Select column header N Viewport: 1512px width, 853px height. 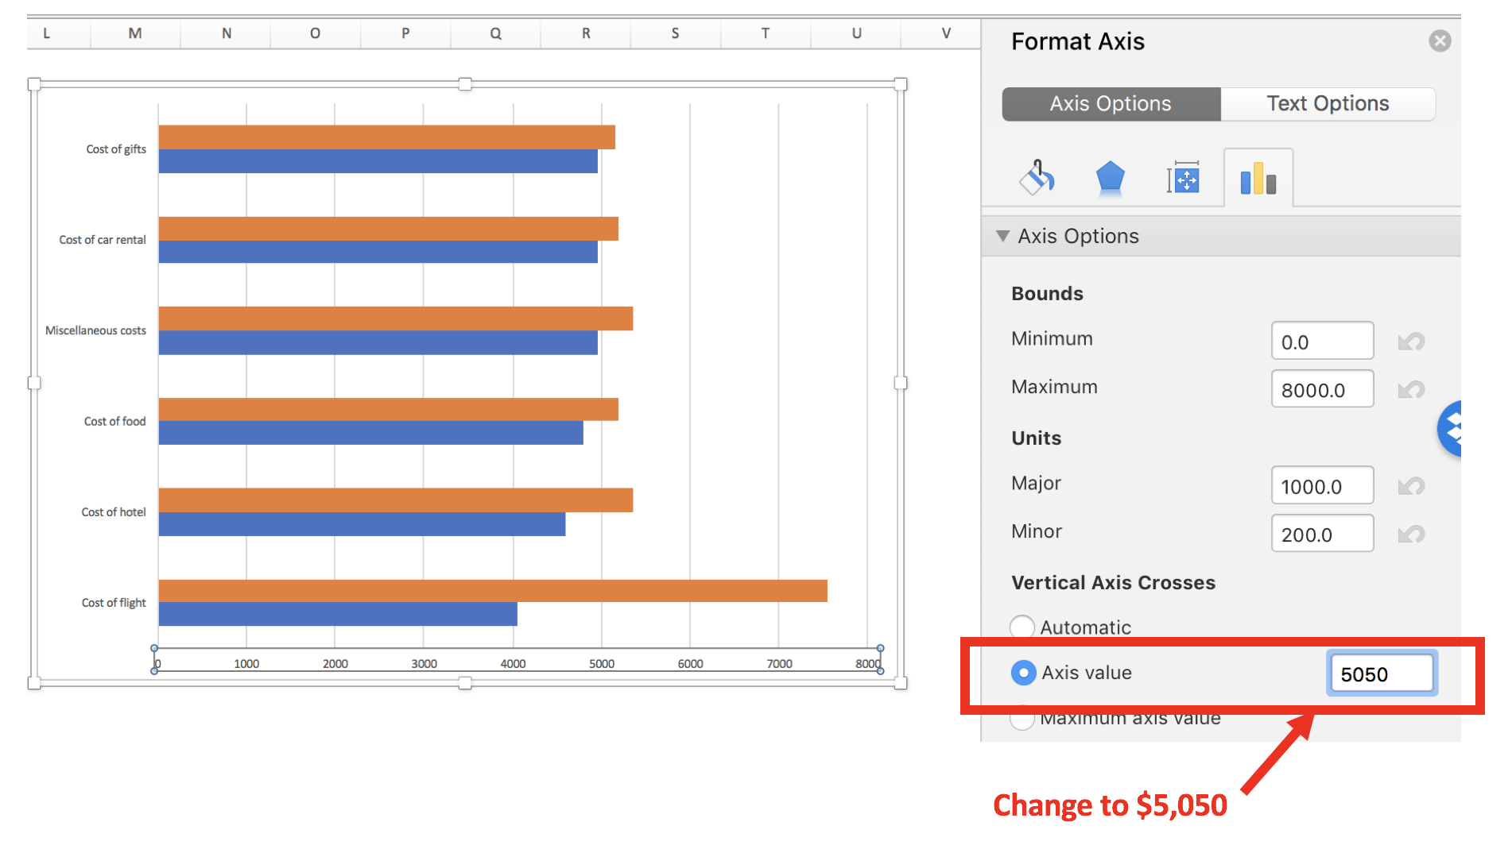click(x=226, y=33)
